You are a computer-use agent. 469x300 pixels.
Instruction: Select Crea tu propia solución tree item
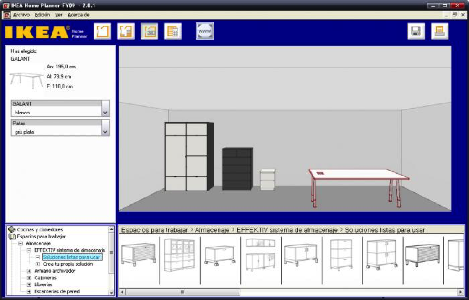(68, 264)
